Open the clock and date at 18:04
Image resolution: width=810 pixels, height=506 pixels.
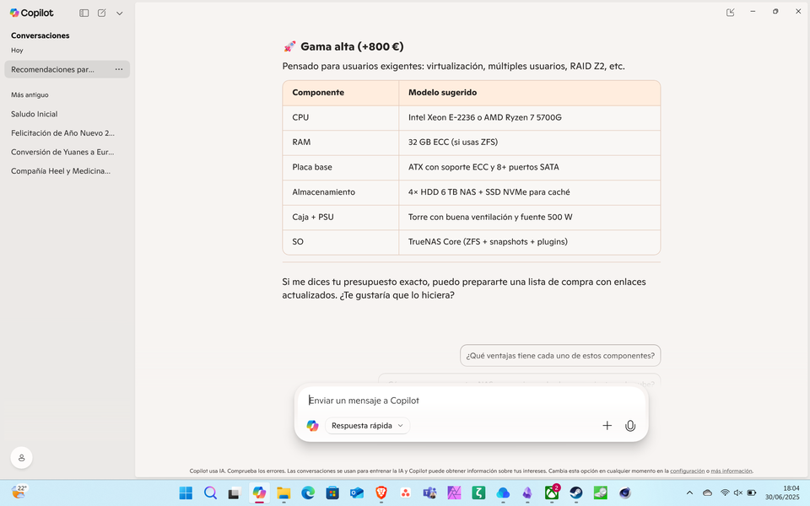pos(782,493)
